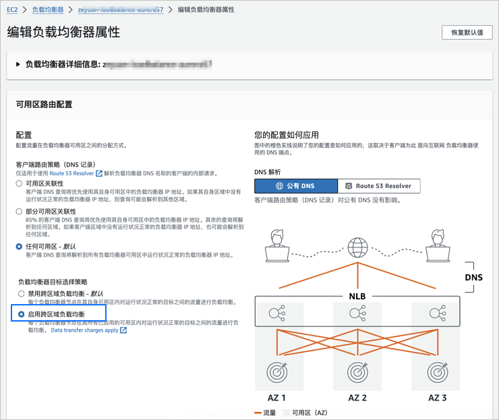The width and height of the screenshot is (499, 420).
Task: Click the AZ 3 target icon
Action: [438, 372]
